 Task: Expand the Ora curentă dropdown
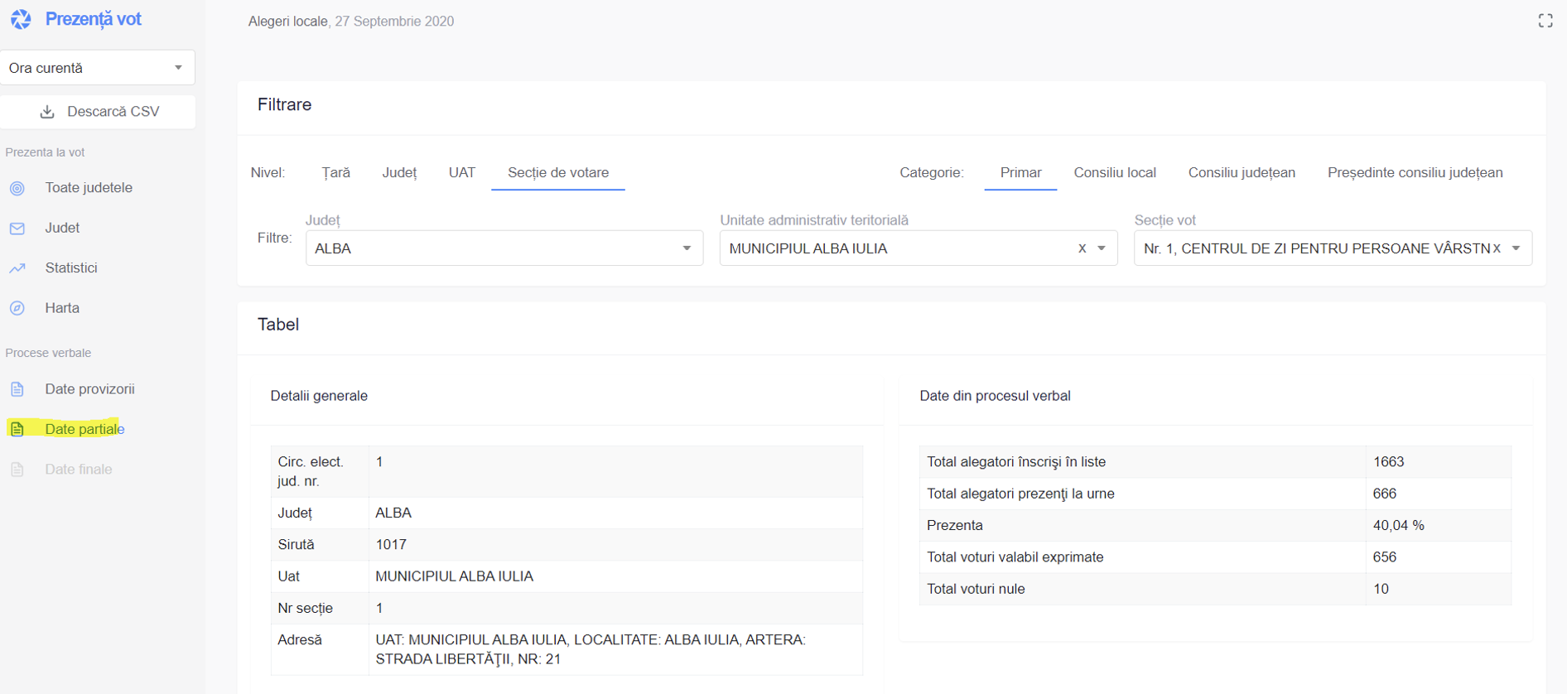178,68
